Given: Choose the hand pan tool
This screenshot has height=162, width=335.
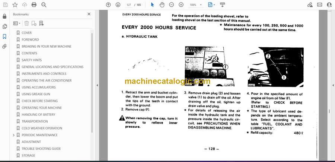Looking at the screenshot, I should tap(162, 5).
